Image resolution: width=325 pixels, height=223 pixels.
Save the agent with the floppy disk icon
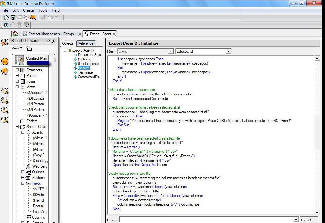pyautogui.click(x=13, y=18)
